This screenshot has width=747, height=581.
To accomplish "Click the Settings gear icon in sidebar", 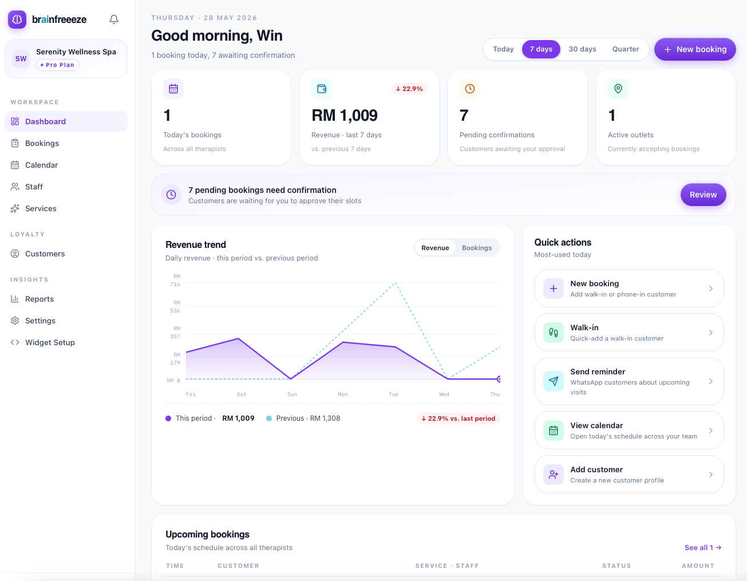I will [15, 321].
